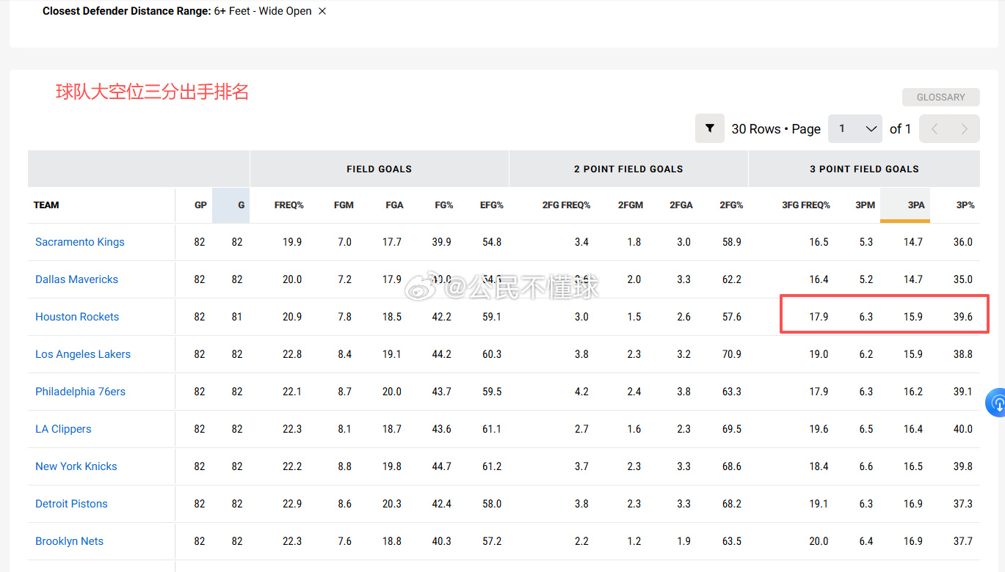Go to the previous page arrow
Image resolution: width=1005 pixels, height=572 pixels.
click(935, 129)
